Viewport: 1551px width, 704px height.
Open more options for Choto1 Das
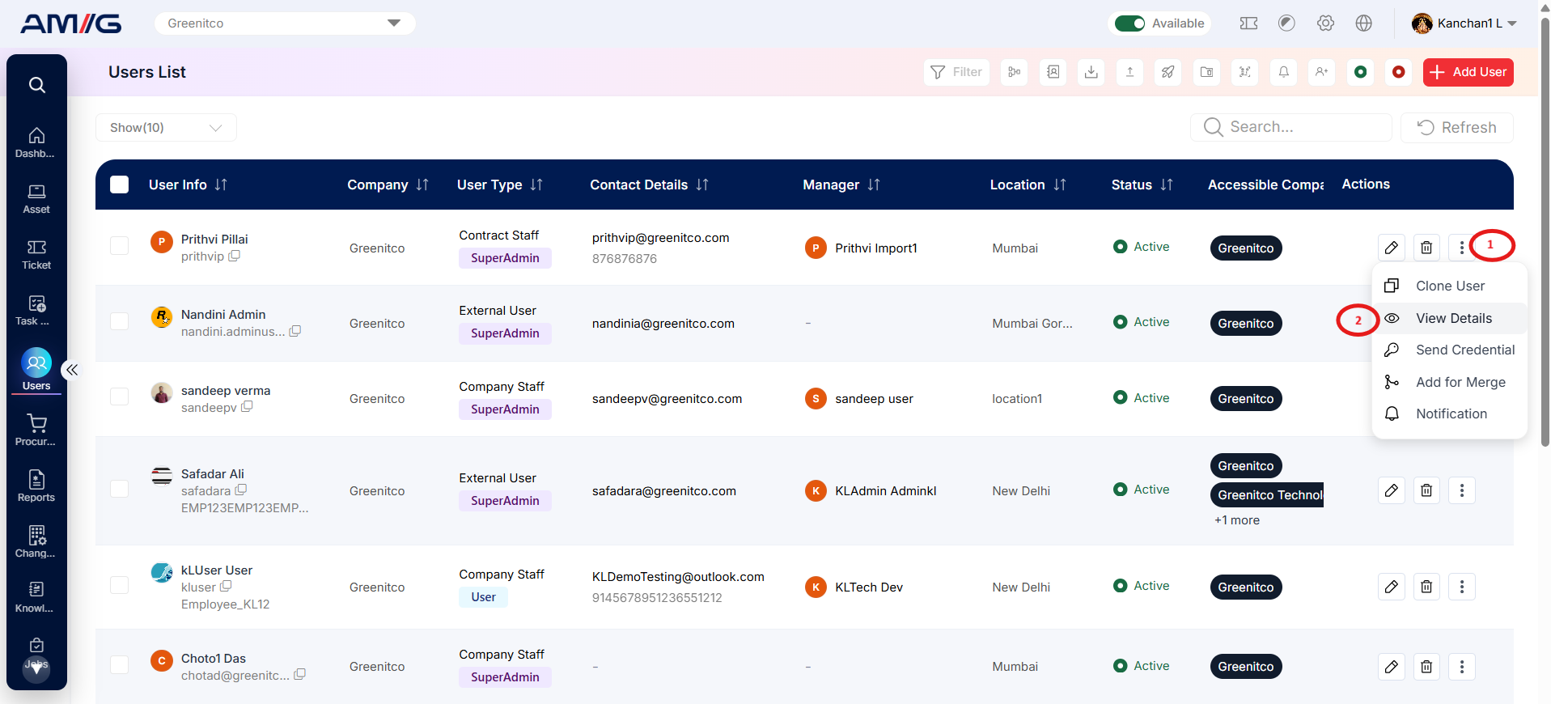point(1462,667)
